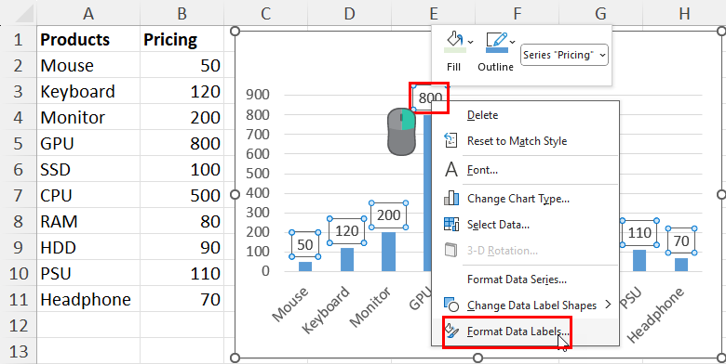Select the 110 data label above the PSU bar
This screenshot has height=364, width=726.
coord(639,232)
